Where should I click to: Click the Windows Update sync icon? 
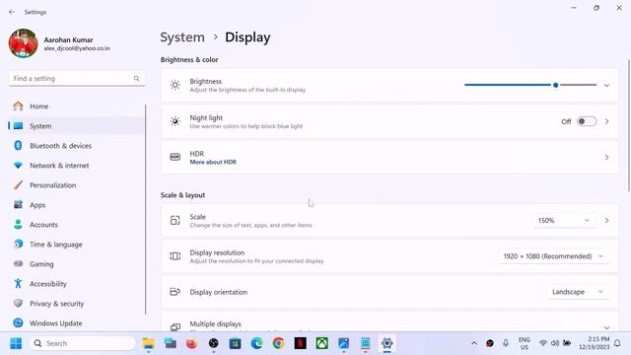(x=18, y=322)
